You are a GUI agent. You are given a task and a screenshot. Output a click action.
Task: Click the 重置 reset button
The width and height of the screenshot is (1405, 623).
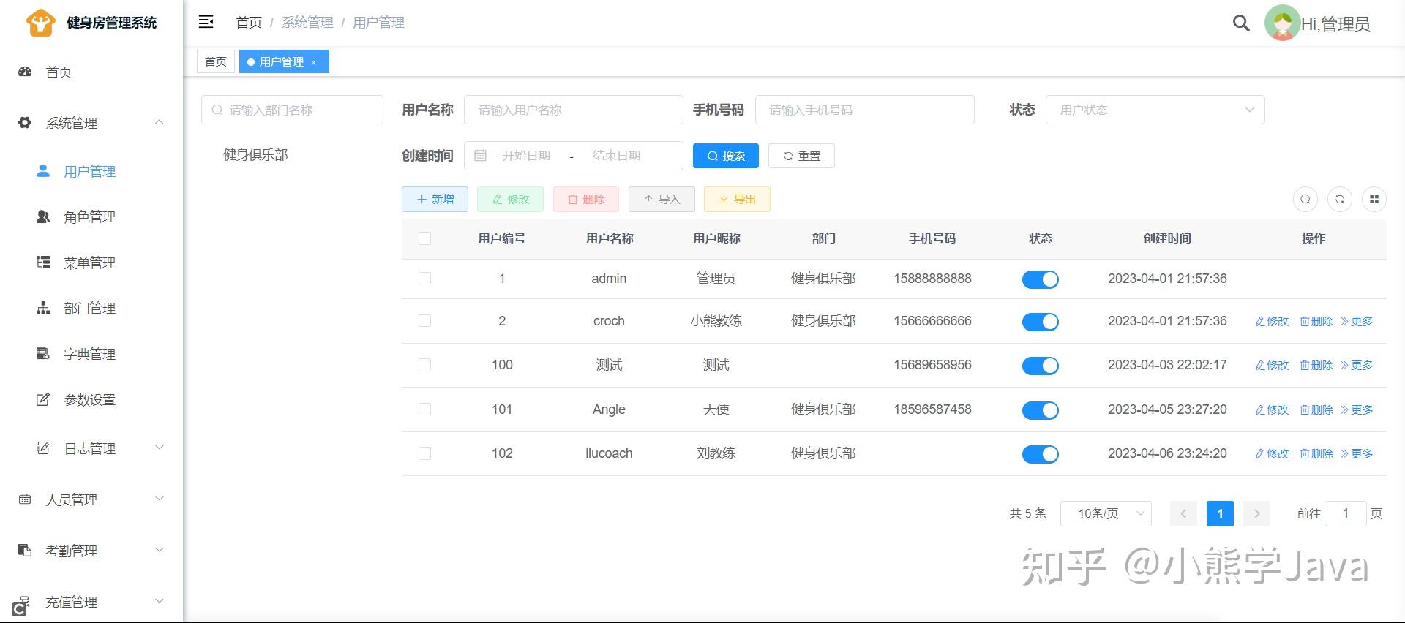coord(801,156)
